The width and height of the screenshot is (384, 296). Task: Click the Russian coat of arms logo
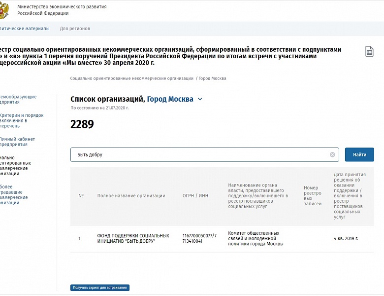[x=4, y=10]
